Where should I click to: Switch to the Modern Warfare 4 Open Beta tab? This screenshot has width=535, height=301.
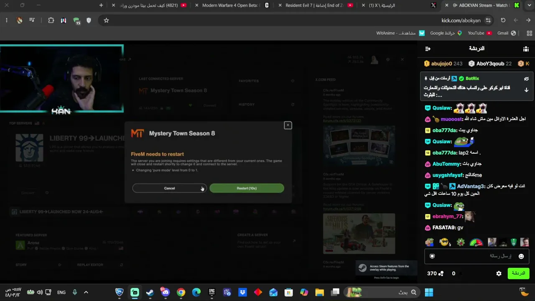pos(233,5)
